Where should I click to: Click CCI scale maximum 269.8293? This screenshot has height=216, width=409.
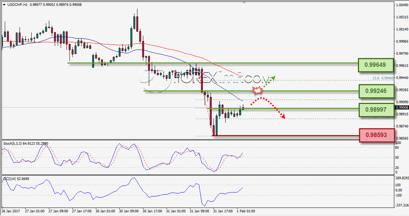coord(402,178)
